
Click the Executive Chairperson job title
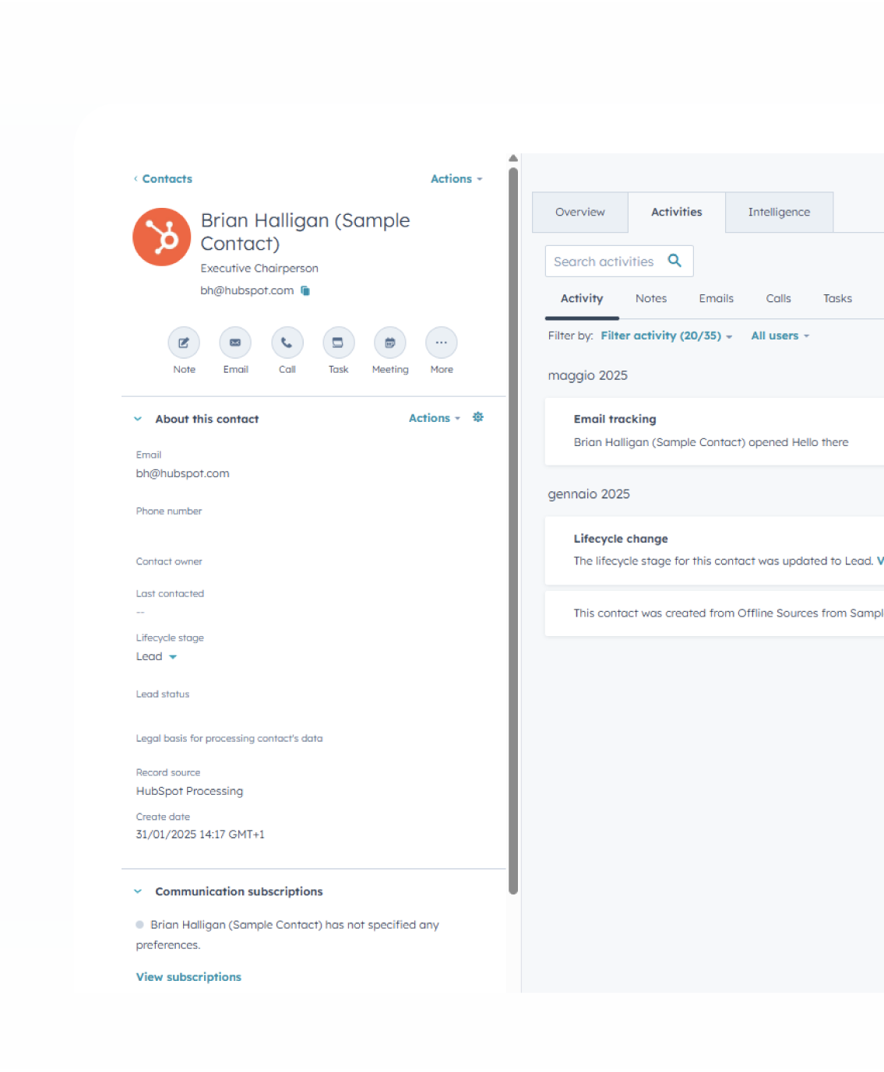tap(259, 268)
